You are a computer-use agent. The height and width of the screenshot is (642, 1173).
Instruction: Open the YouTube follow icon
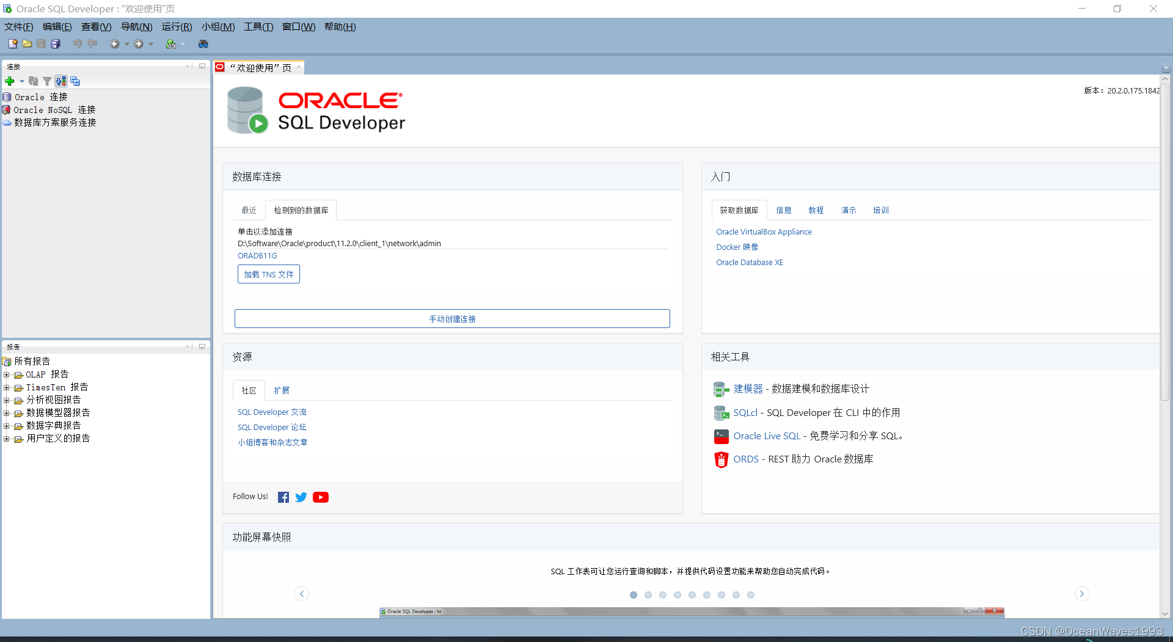(321, 497)
